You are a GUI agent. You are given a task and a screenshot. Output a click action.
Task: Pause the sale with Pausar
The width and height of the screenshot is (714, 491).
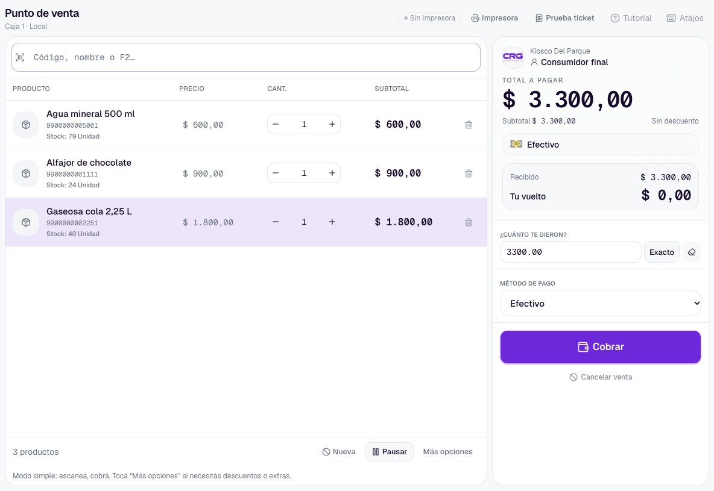(x=390, y=452)
